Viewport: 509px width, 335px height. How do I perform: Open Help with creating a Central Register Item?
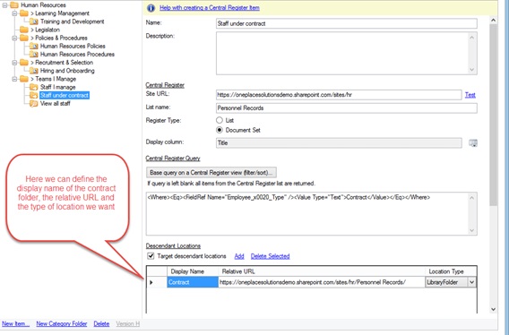coord(210,8)
